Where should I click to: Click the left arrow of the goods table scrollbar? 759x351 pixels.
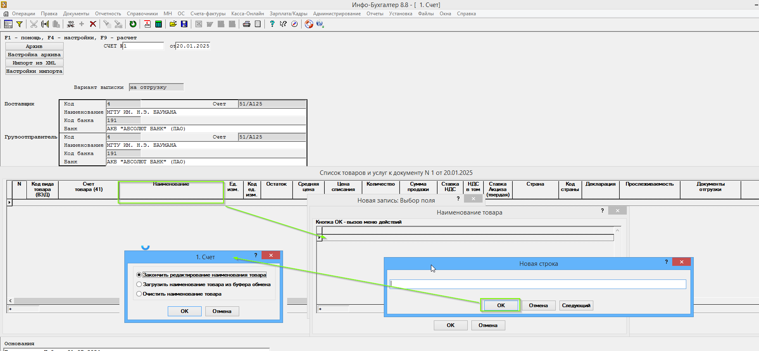coord(10,301)
